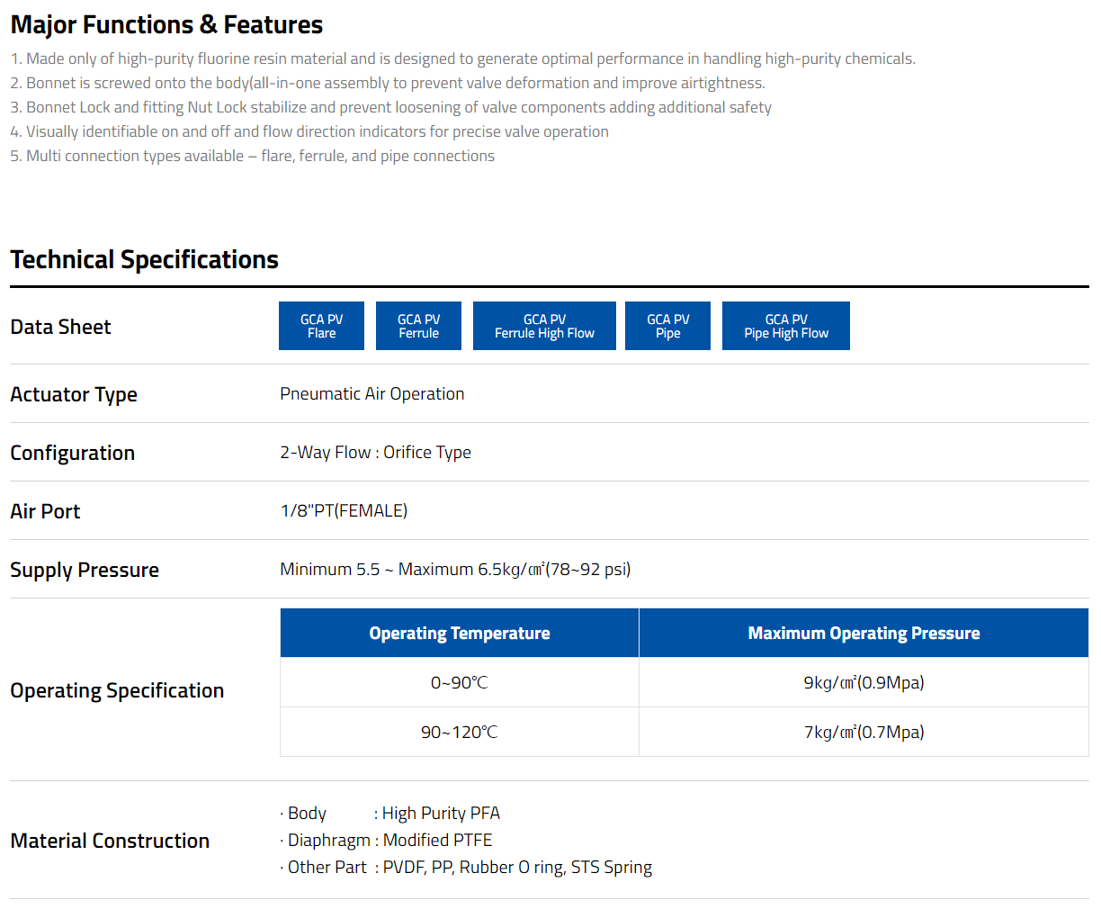The height and width of the screenshot is (909, 1101).
Task: Select the Configuration label
Action: (72, 453)
